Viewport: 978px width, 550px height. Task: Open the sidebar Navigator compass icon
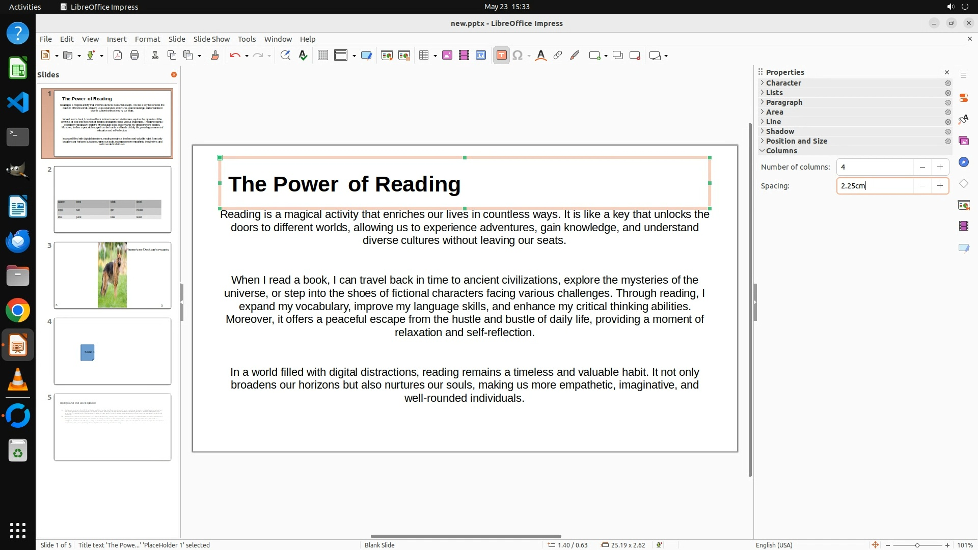(x=963, y=162)
